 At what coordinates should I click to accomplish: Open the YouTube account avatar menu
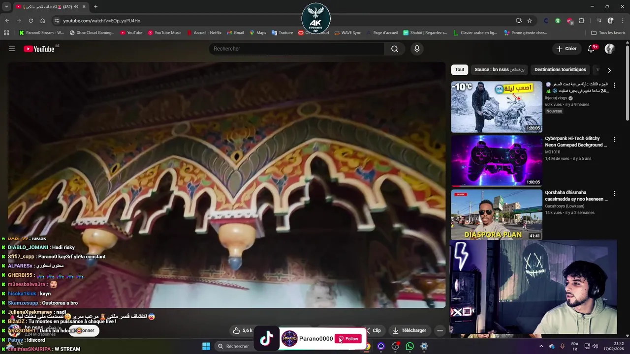click(609, 49)
